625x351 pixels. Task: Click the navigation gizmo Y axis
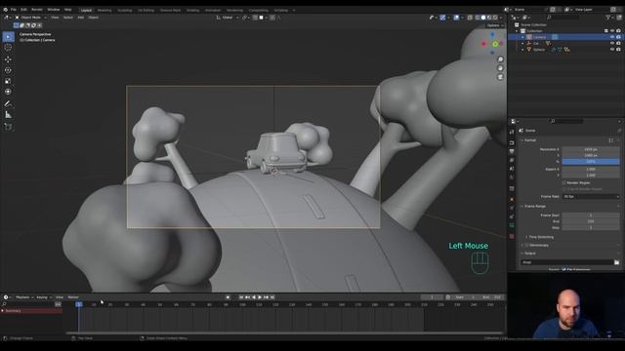pos(495,44)
